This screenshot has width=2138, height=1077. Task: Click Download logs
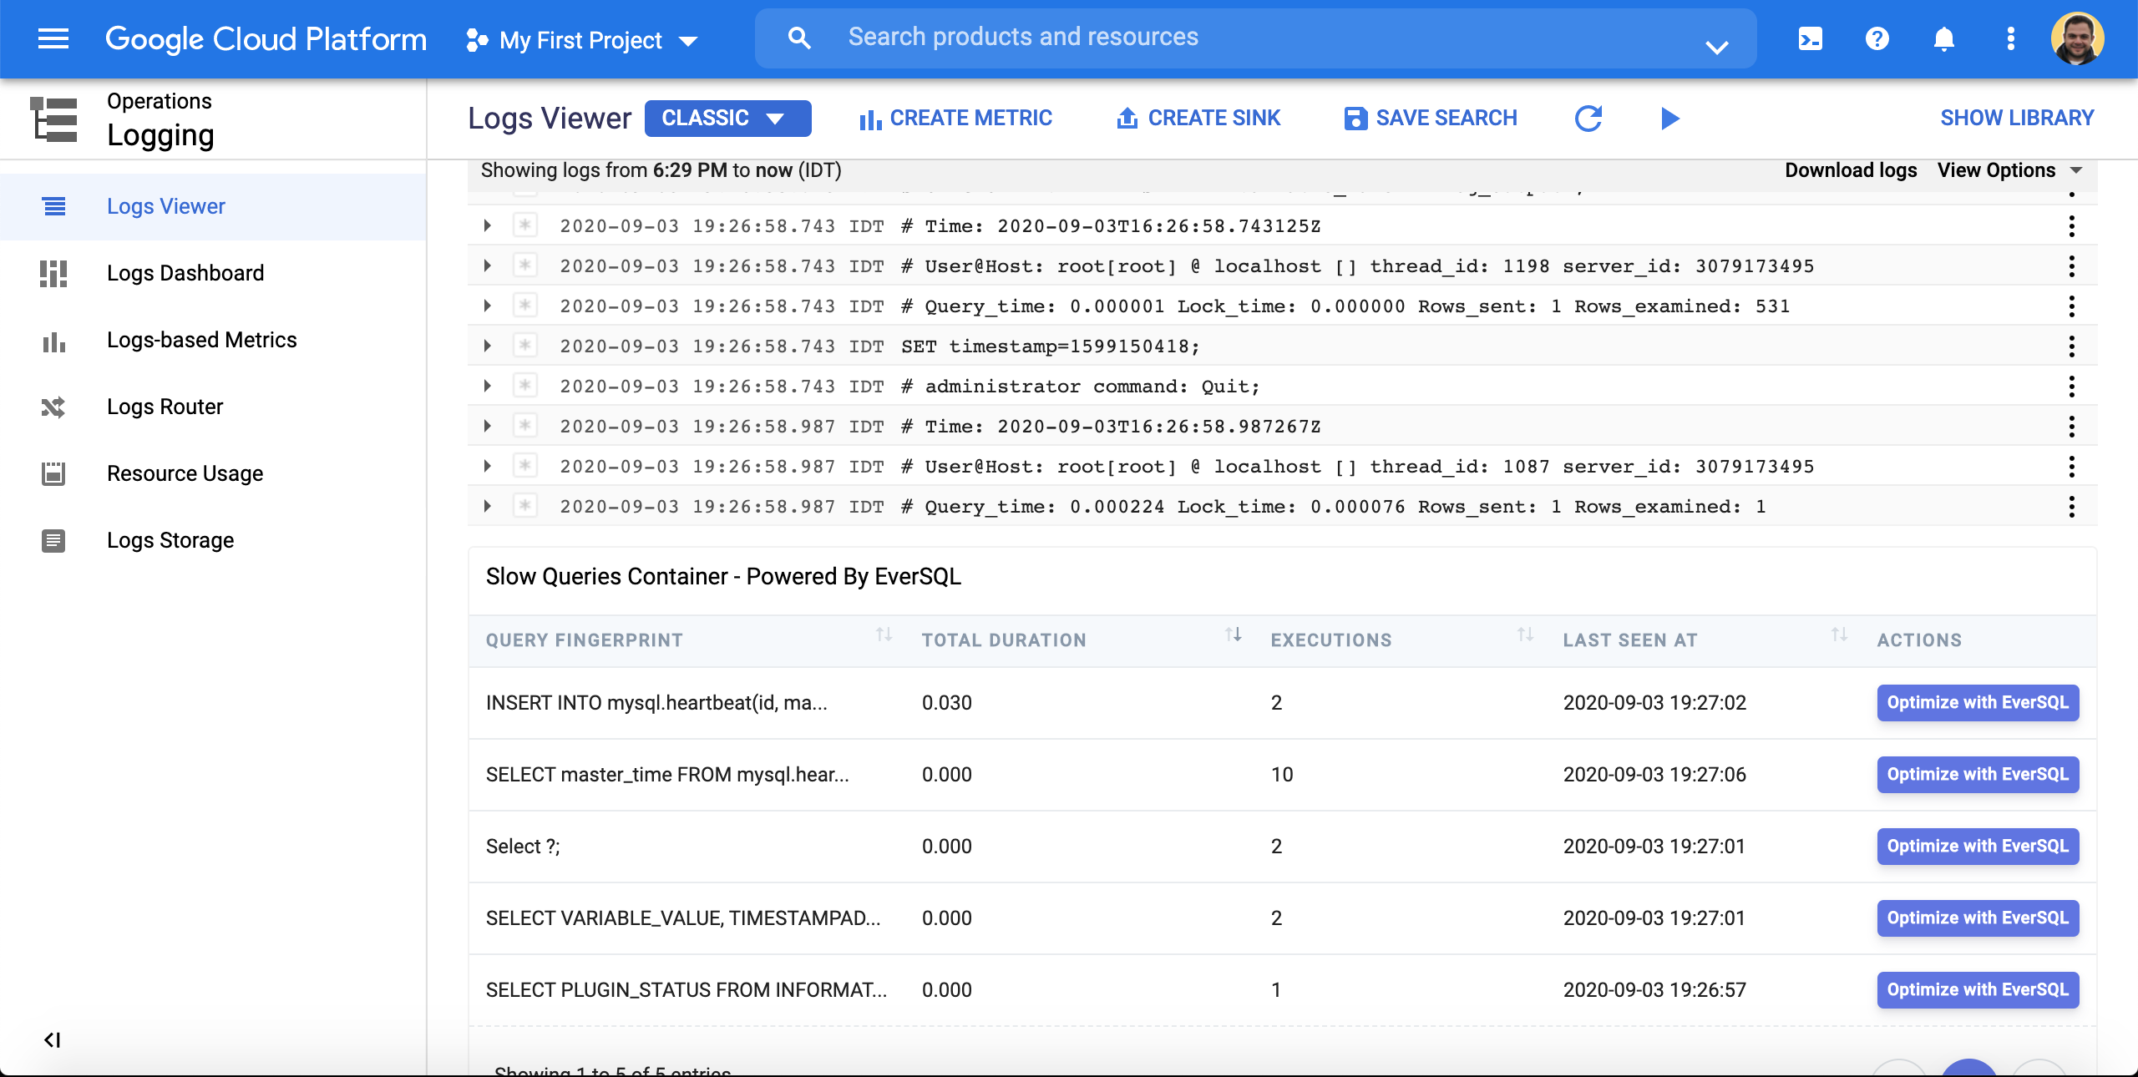click(x=1851, y=170)
